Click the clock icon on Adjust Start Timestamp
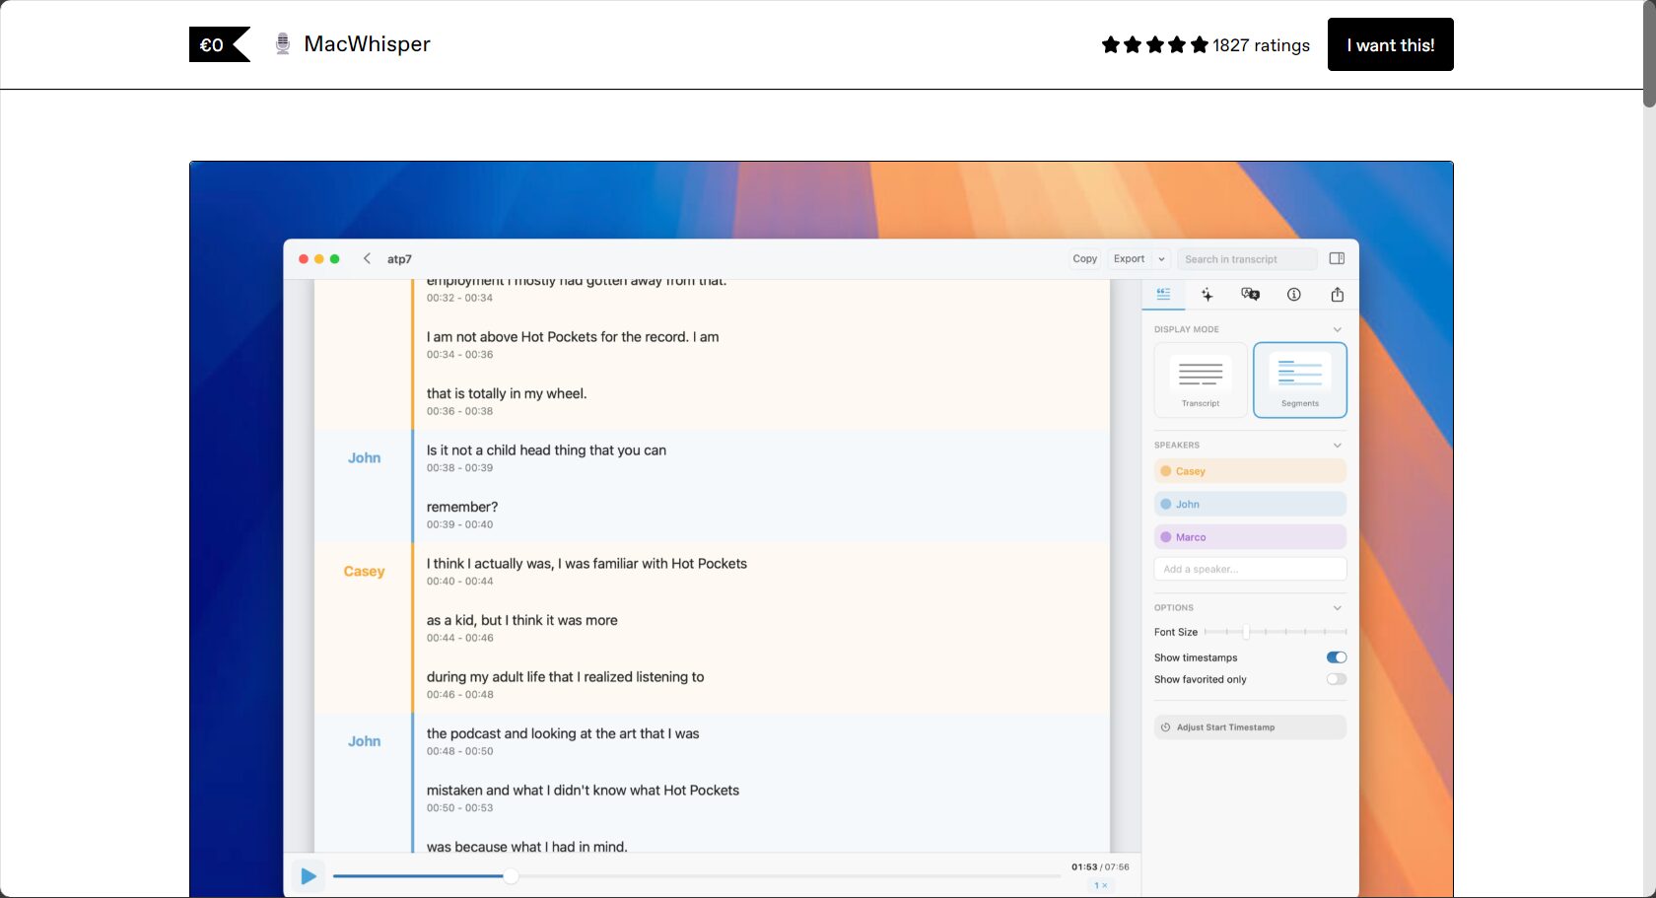The image size is (1656, 898). point(1165,727)
